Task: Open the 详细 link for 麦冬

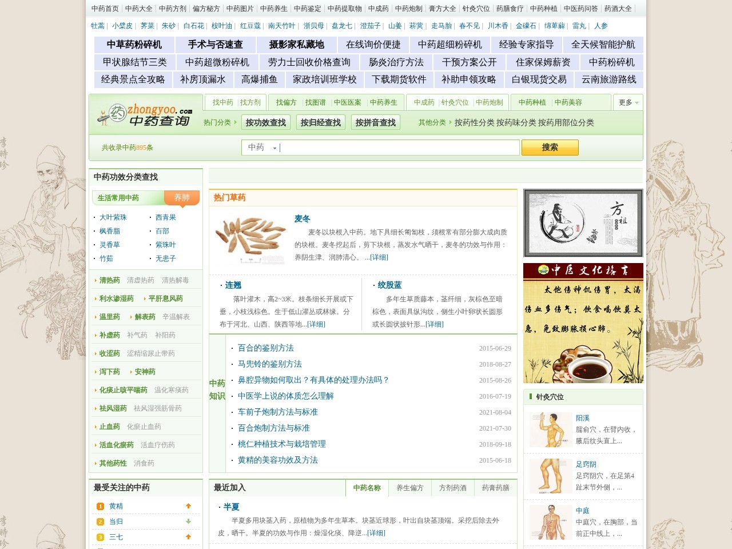Action: [x=380, y=257]
